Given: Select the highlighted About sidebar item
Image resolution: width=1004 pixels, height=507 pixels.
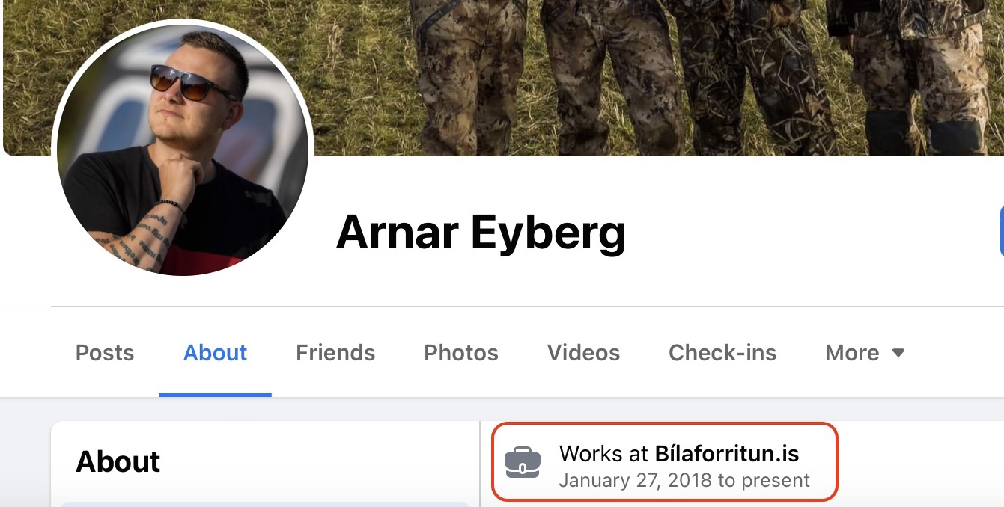Looking at the screenshot, I should pyautogui.click(x=264, y=504).
